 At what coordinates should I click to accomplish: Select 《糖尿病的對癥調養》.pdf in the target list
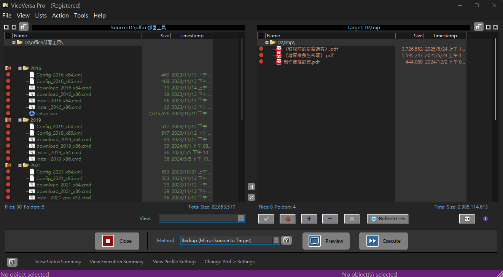coord(310,49)
